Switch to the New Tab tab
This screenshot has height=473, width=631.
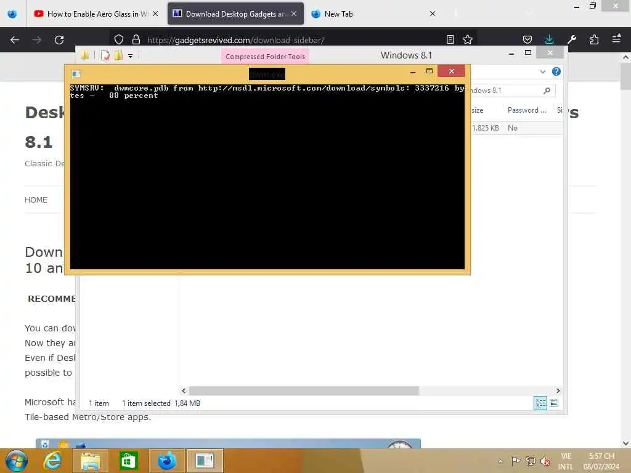pos(373,14)
